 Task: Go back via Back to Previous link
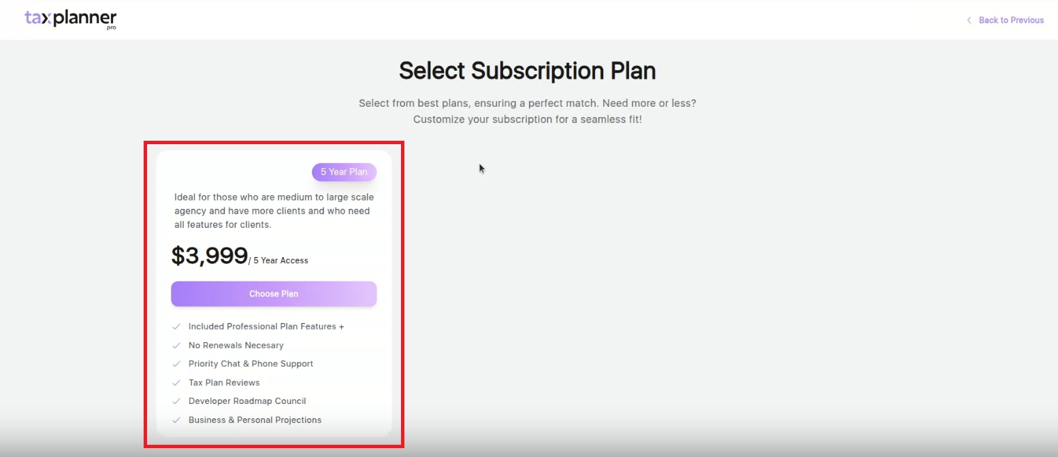point(1010,20)
